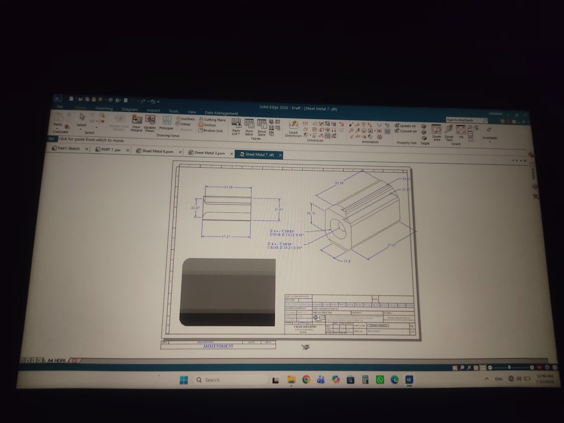Choose the Detail view command
The height and width of the screenshot is (423, 564).
(183, 124)
